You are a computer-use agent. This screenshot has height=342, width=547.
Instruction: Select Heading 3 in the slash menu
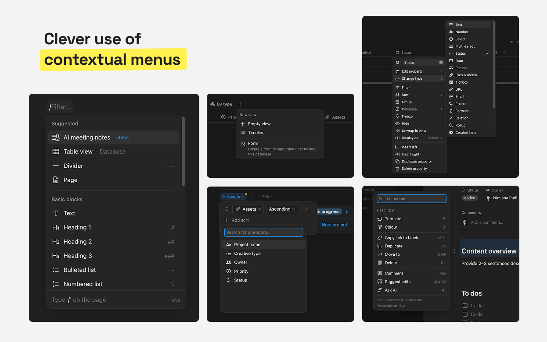(x=113, y=256)
